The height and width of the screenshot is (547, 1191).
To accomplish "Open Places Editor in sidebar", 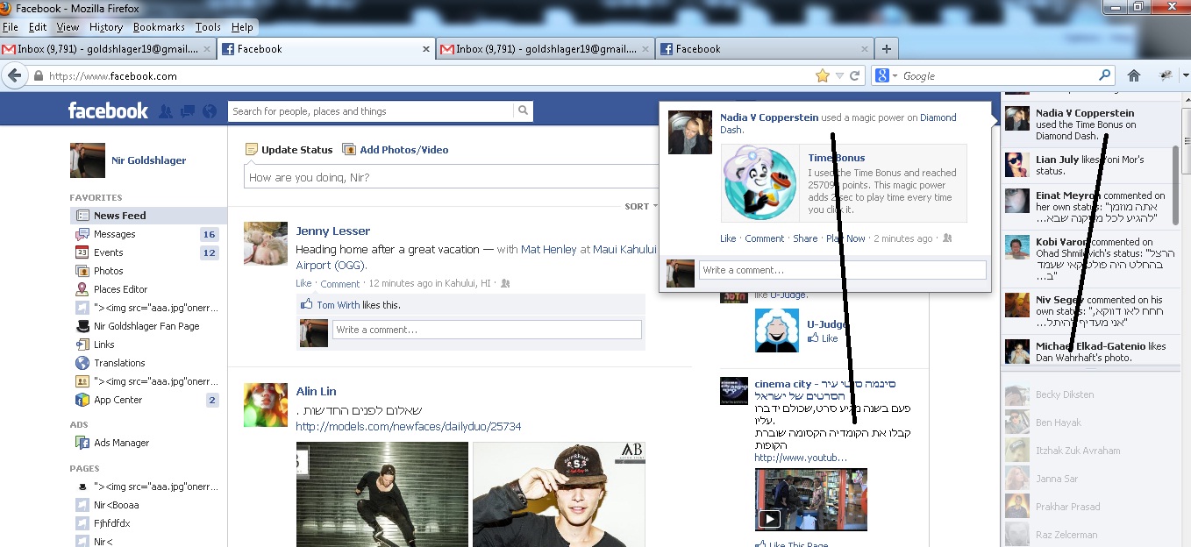I will click(x=121, y=289).
